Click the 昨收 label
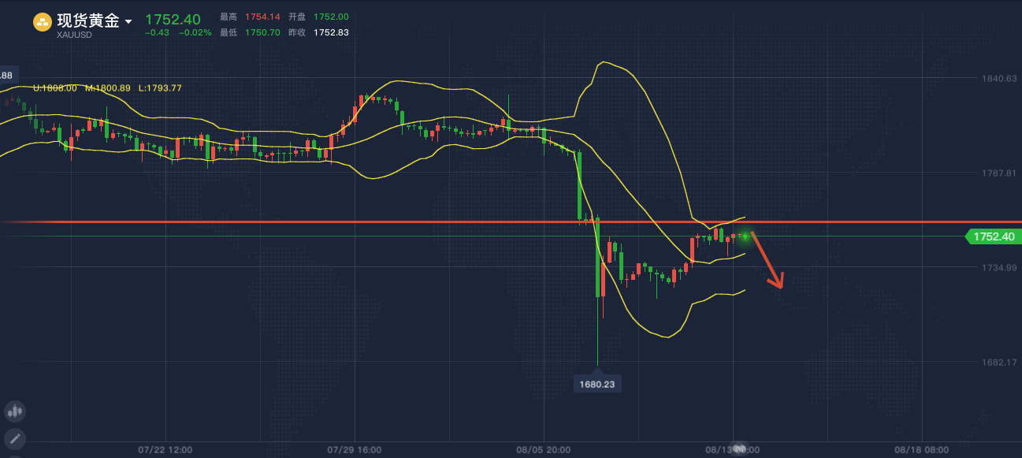The height and width of the screenshot is (458, 1022). click(x=298, y=32)
